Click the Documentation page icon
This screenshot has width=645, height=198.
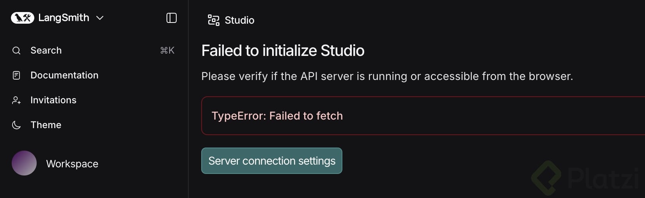tap(16, 75)
